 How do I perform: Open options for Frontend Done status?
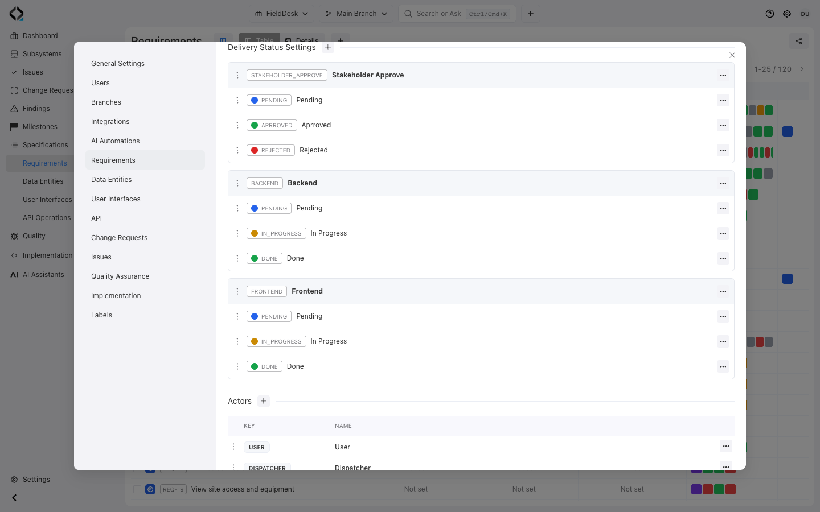point(723,366)
